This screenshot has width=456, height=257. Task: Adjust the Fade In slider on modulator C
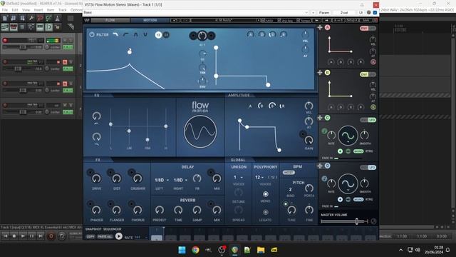[x=348, y=158]
